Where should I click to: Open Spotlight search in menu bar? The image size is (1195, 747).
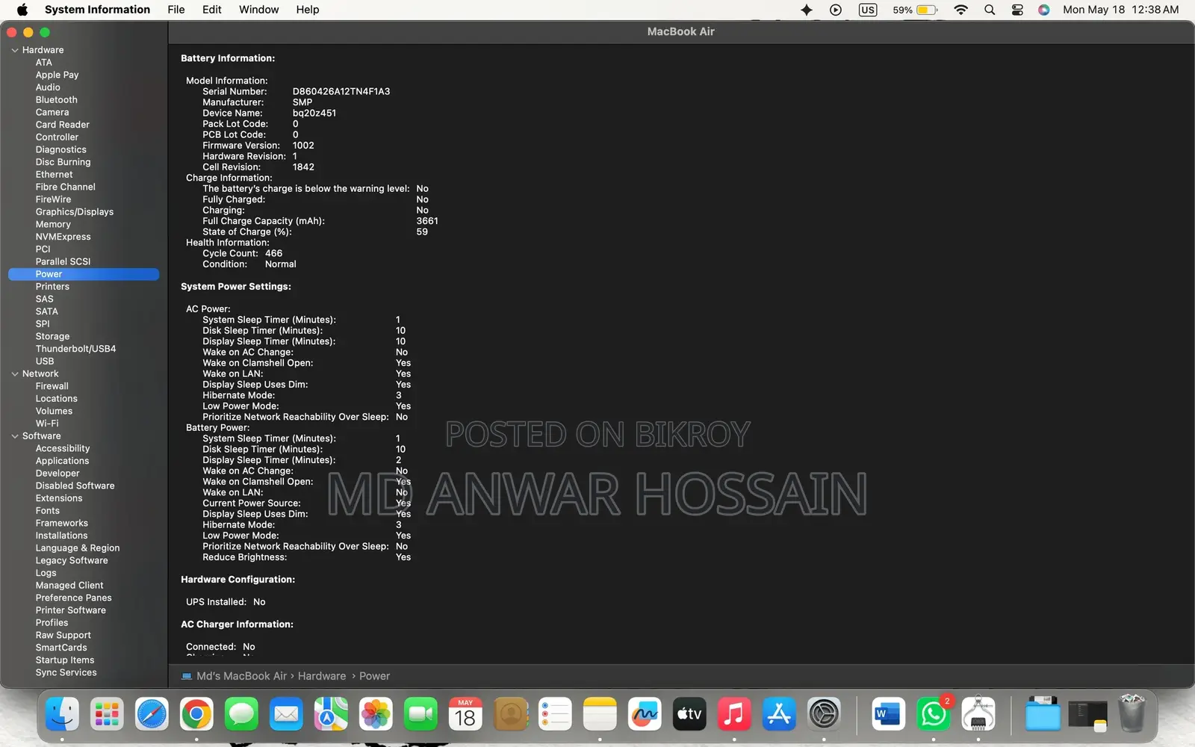point(990,10)
